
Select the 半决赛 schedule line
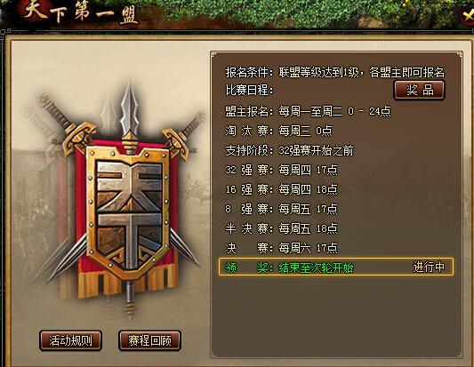click(x=281, y=228)
